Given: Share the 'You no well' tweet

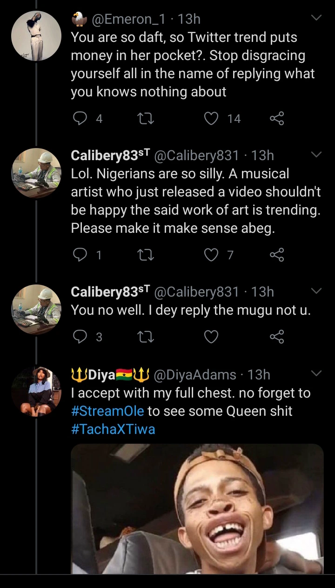Looking at the screenshot, I should (x=276, y=337).
